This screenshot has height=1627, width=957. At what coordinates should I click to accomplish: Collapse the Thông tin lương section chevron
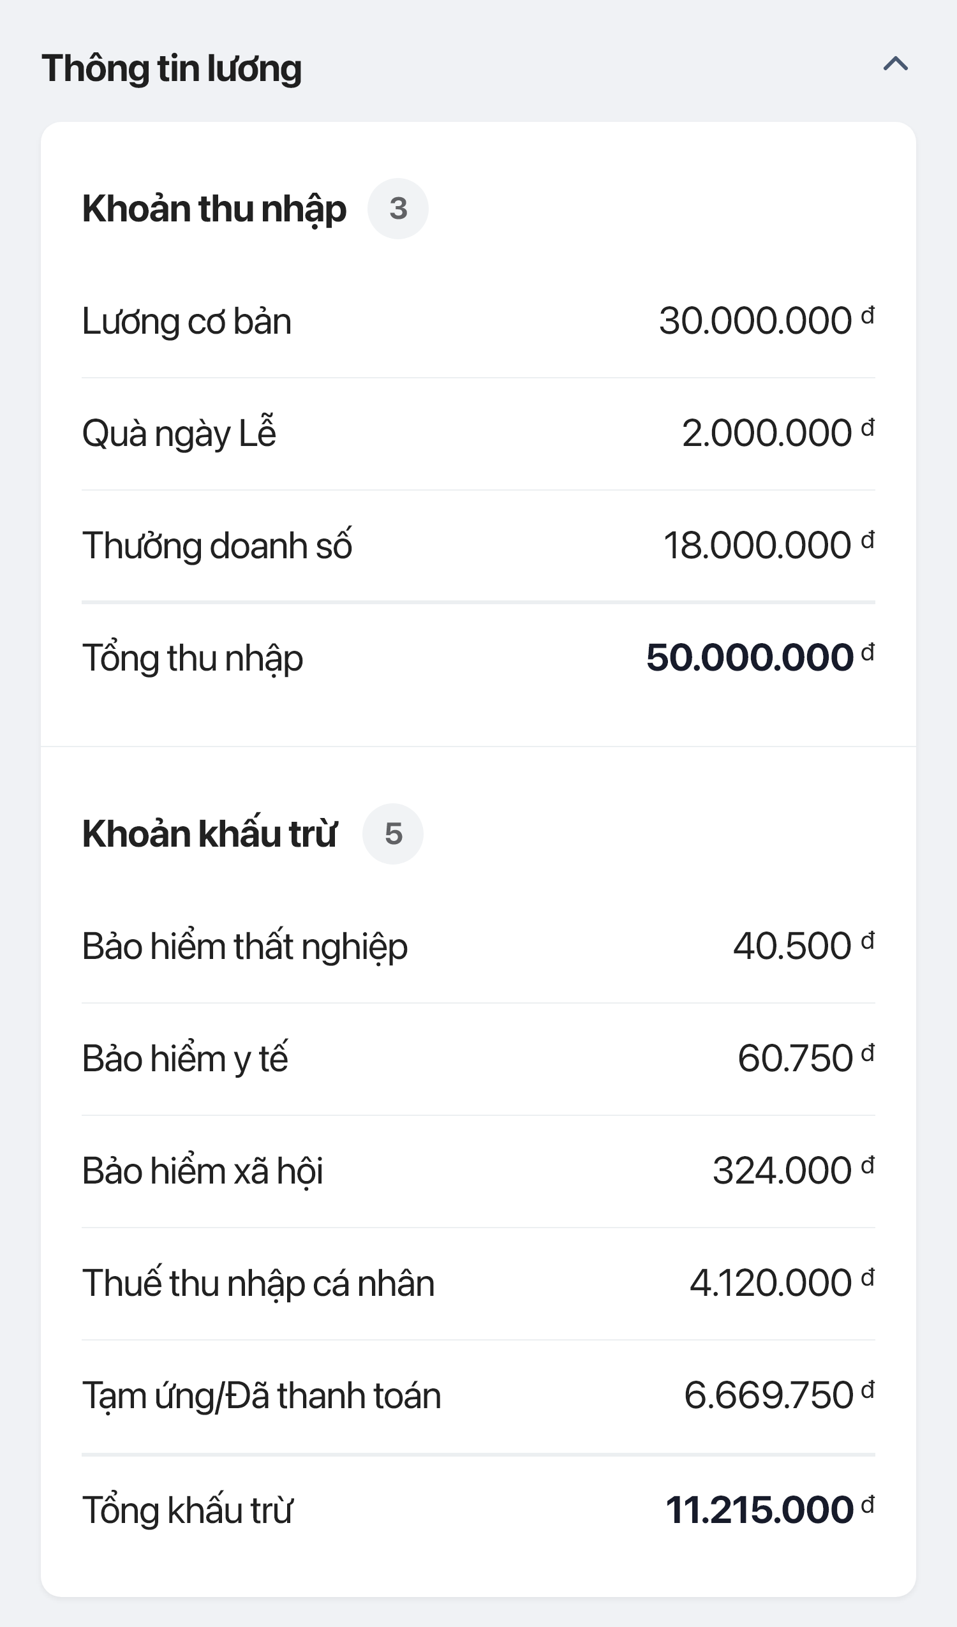tap(895, 64)
